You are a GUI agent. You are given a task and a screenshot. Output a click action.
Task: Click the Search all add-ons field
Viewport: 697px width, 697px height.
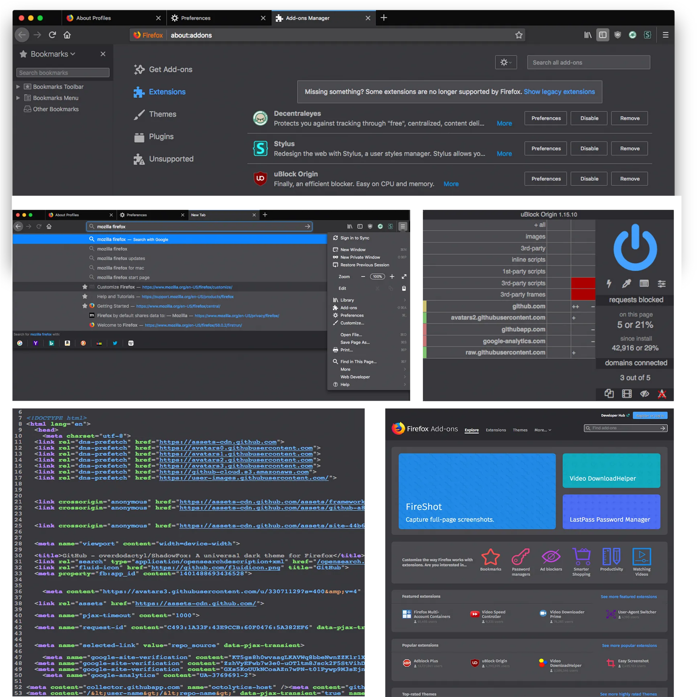pyautogui.click(x=588, y=62)
